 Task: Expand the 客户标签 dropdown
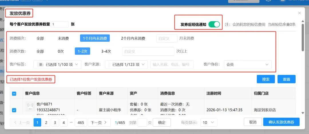57,65
